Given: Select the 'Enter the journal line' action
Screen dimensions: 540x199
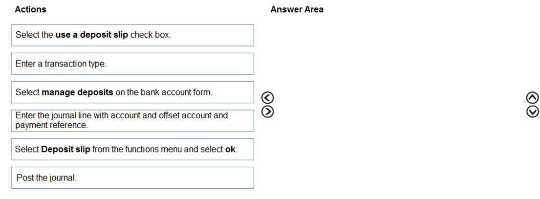Looking at the screenshot, I should click(132, 120).
